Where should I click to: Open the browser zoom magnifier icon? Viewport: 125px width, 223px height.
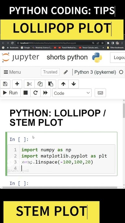(93, 43)
